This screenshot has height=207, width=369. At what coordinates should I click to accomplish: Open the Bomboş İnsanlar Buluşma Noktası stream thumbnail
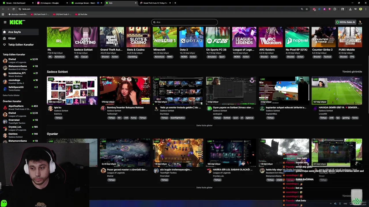[125, 91]
